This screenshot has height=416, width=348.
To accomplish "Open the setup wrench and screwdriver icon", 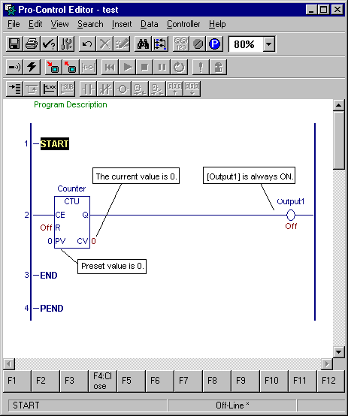I will (x=66, y=44).
